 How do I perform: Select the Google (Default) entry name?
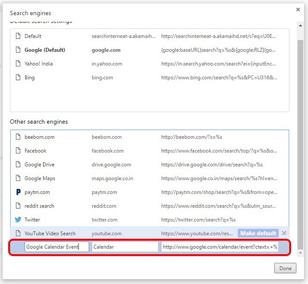point(45,50)
